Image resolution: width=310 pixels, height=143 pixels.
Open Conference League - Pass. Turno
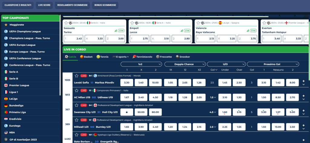tap(31, 65)
